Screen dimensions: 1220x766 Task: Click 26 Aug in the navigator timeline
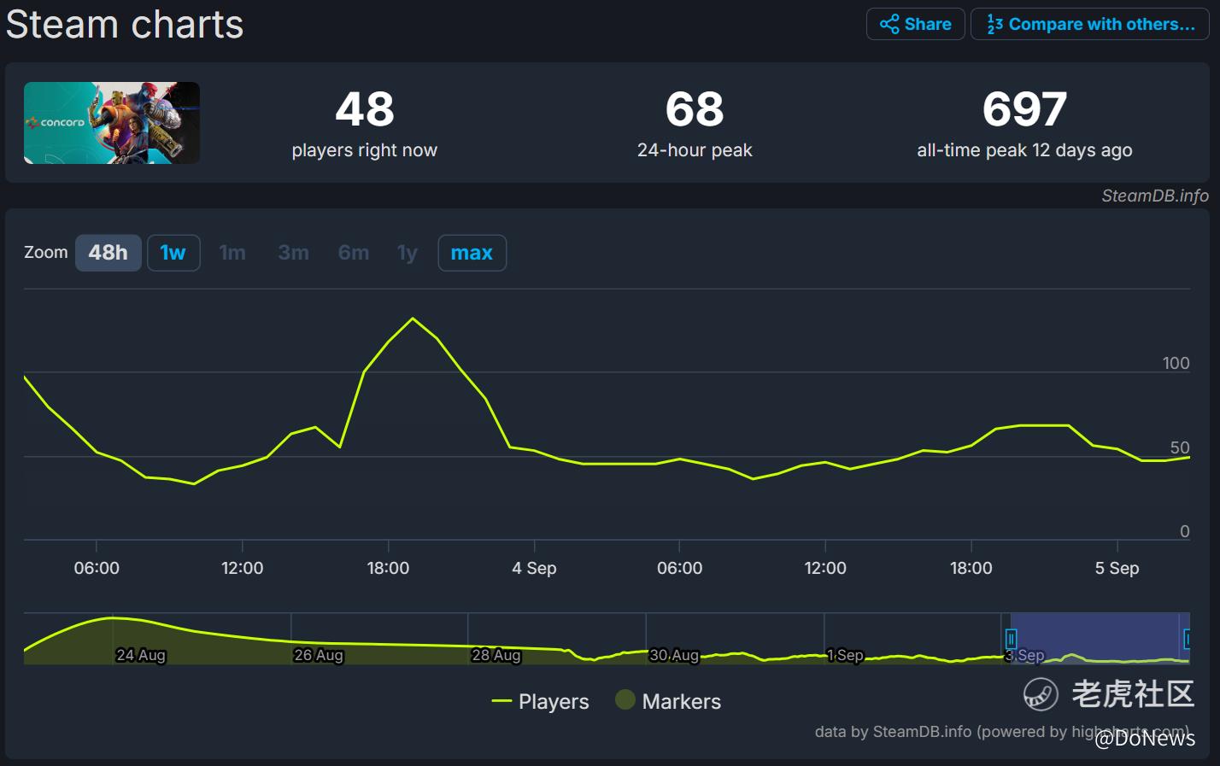(319, 655)
